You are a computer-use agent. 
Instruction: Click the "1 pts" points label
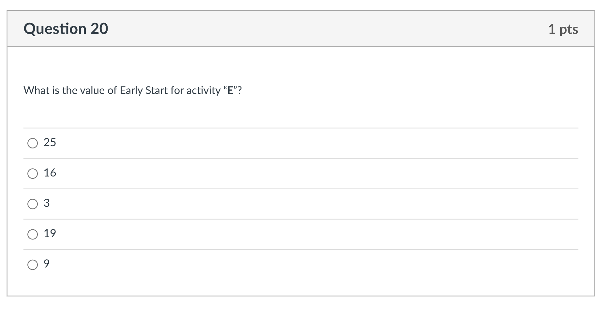click(x=563, y=29)
